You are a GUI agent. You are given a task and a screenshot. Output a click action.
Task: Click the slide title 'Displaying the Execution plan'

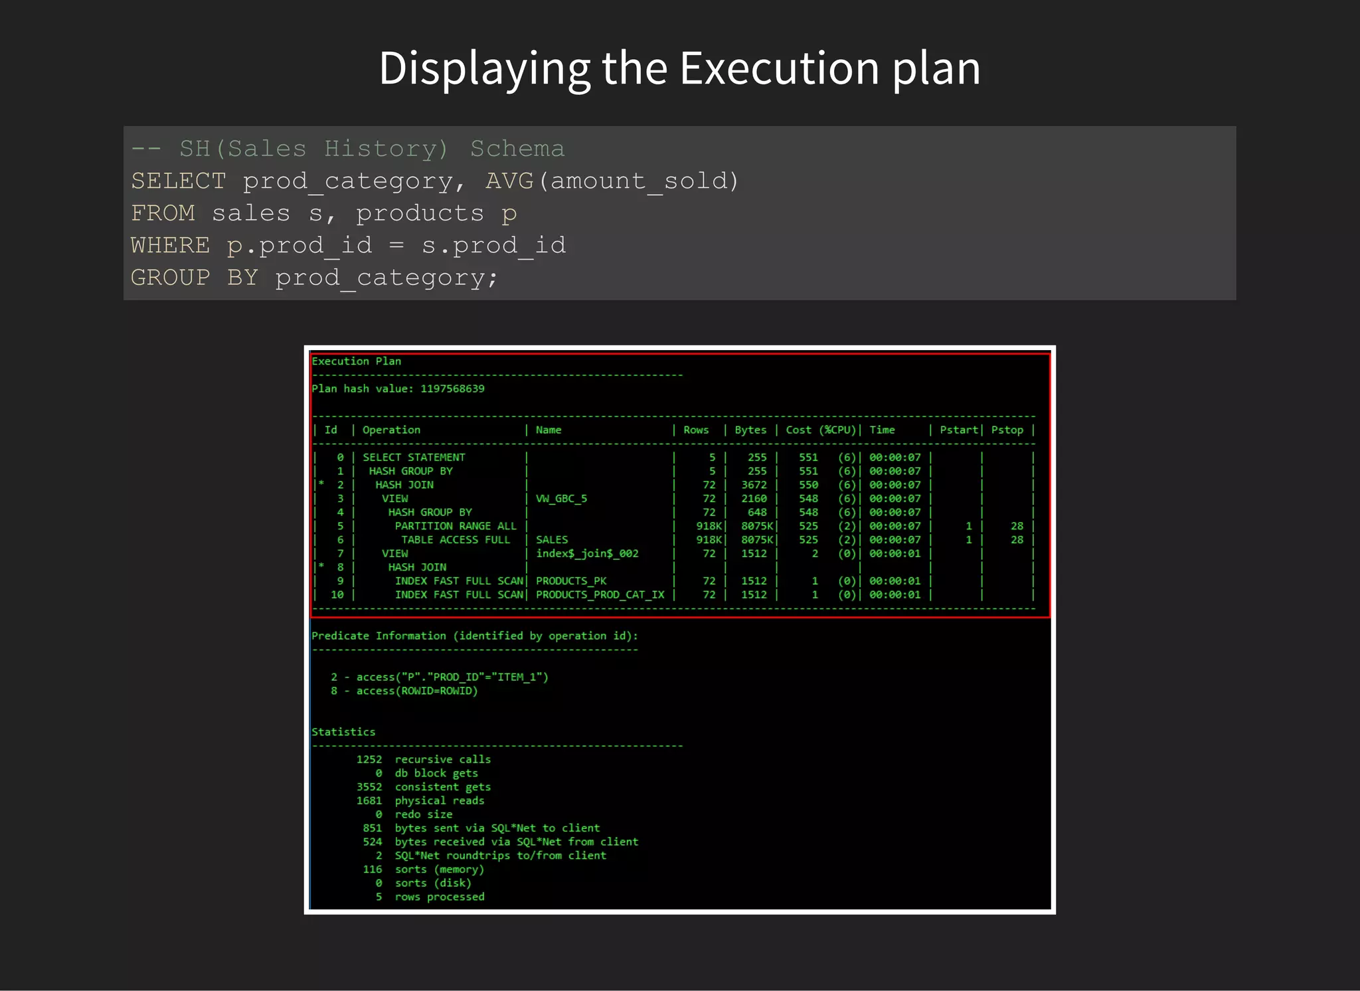(x=679, y=68)
